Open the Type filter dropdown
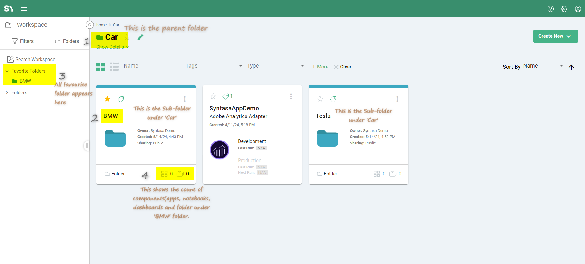Viewport: 585px width, 264px height. point(276,66)
